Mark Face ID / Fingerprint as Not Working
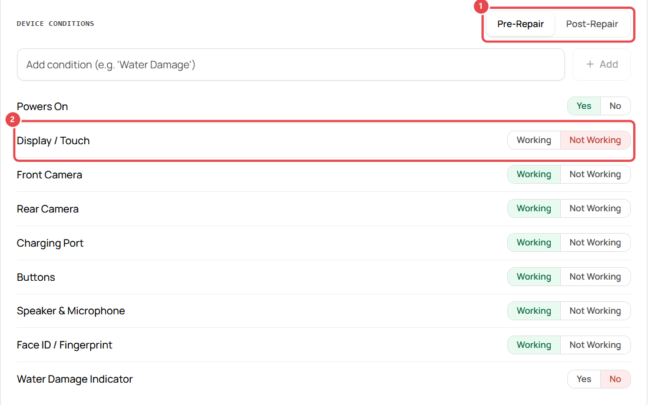The height and width of the screenshot is (405, 648). [x=595, y=345]
